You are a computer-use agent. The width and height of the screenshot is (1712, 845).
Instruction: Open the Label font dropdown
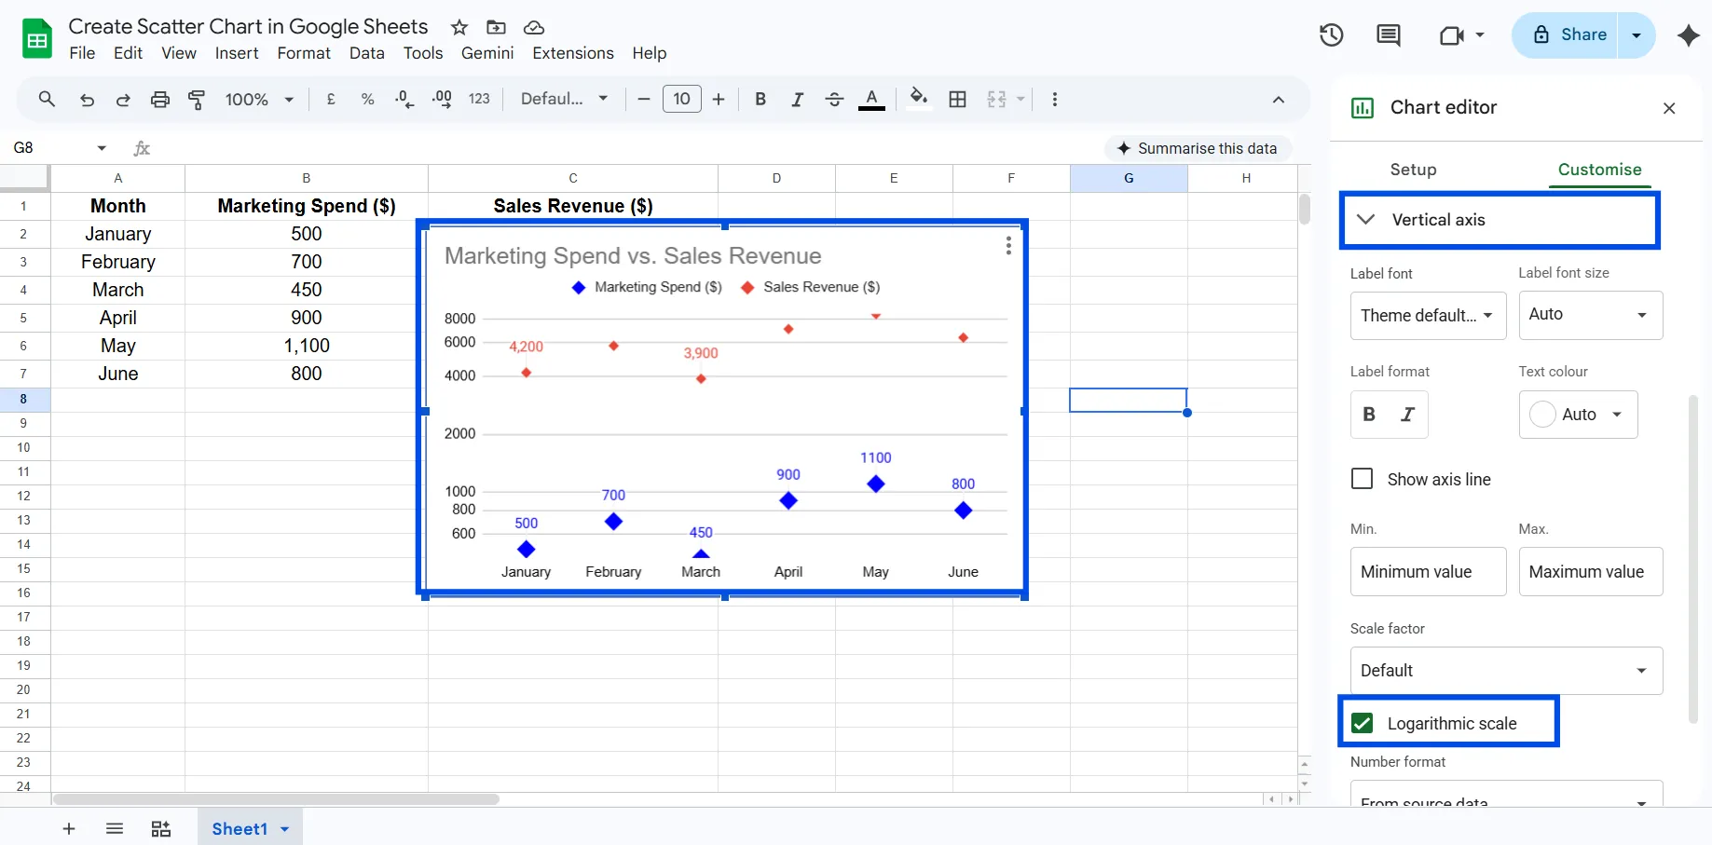tap(1428, 315)
